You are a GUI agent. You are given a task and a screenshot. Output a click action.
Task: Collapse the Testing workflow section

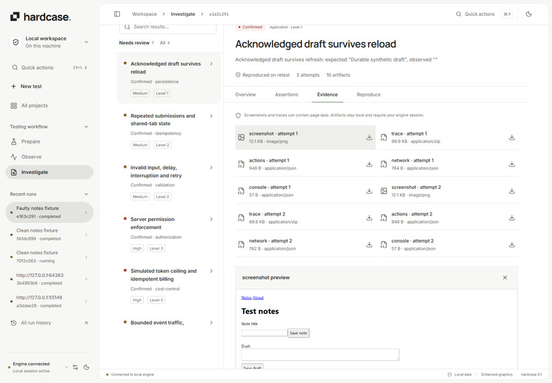coord(86,127)
